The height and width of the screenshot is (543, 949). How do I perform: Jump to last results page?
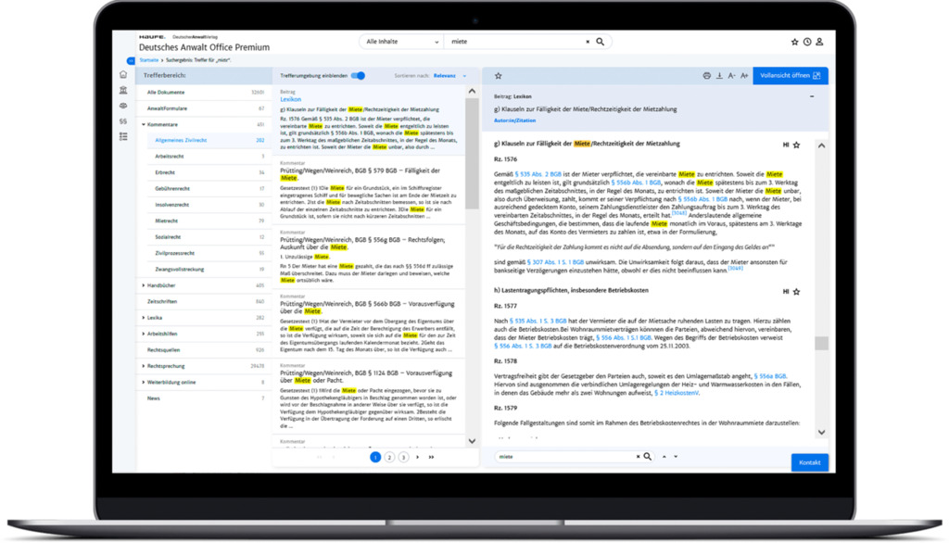pyautogui.click(x=432, y=458)
